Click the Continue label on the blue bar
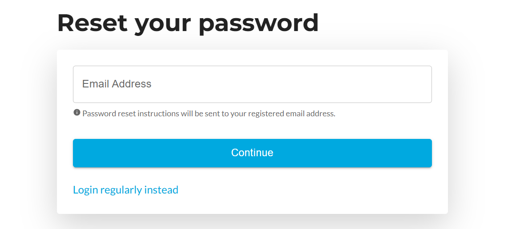Viewport: 508px width, 229px height. tap(252, 153)
